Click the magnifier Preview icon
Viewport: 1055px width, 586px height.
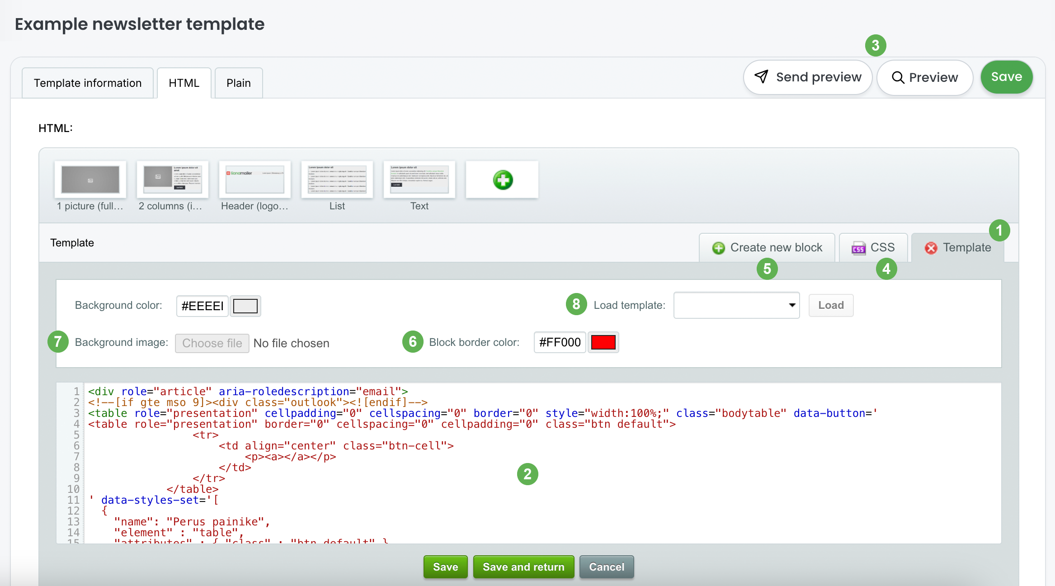pyautogui.click(x=898, y=77)
